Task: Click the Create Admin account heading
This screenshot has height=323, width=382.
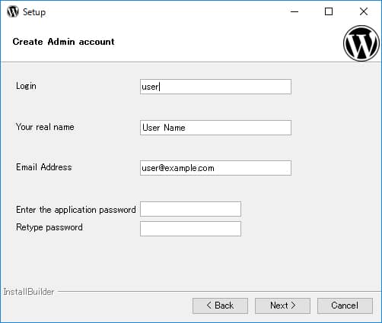Action: (x=63, y=42)
